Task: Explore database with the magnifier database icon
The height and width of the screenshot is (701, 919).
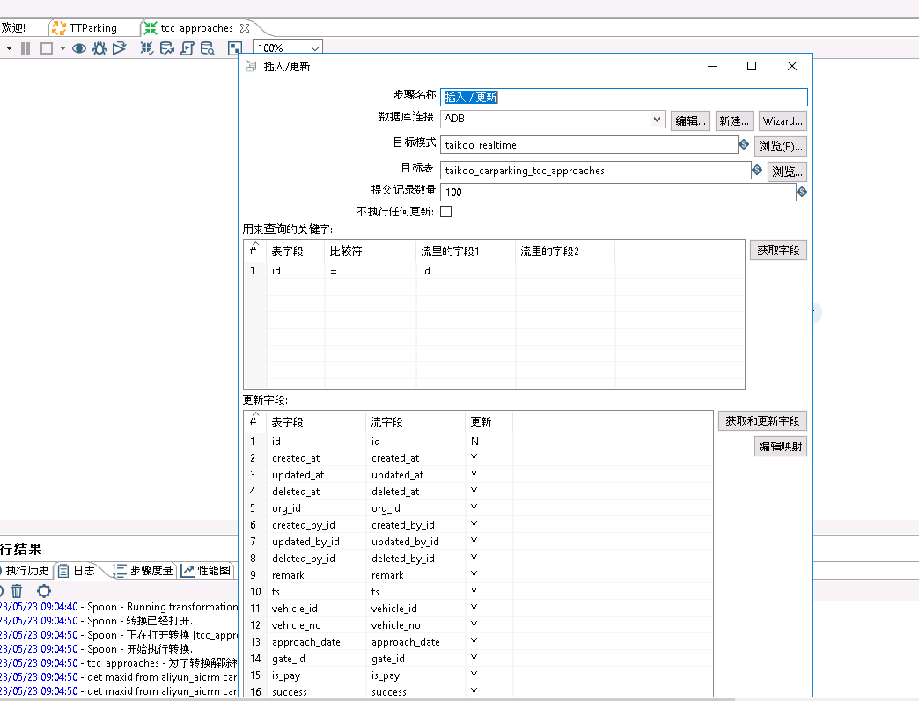Action: (x=207, y=48)
